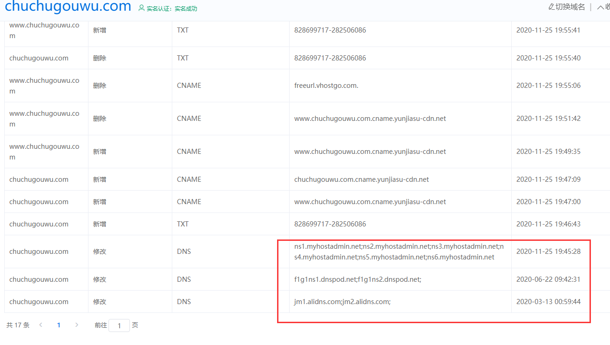
Task: Click the chuchugouwu.com domain title
Action: (68, 7)
